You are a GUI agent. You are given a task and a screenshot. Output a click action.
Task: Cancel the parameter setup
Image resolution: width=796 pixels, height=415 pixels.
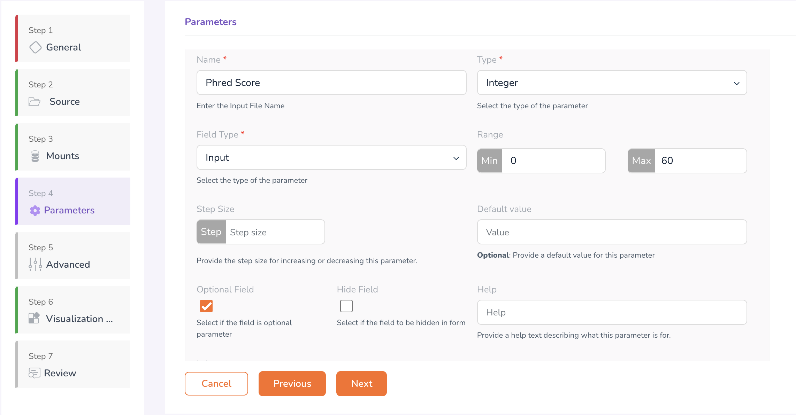[x=216, y=384]
